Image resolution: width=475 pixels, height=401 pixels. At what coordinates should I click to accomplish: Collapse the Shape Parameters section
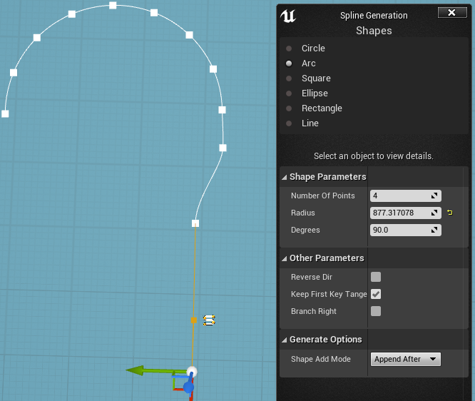[x=284, y=178]
